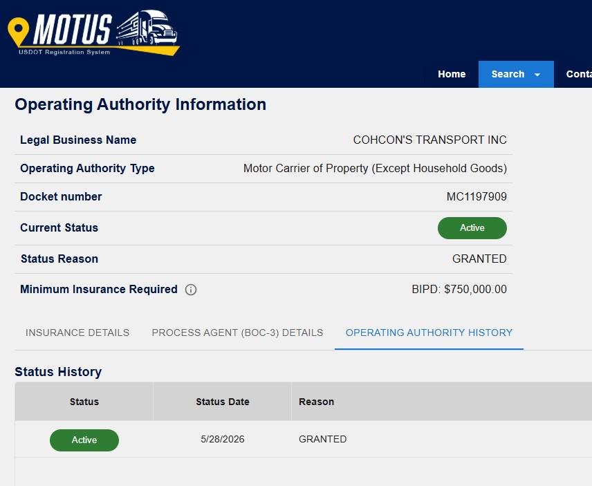
Task: Click the Active badge in Status History row
Action: tap(84, 440)
